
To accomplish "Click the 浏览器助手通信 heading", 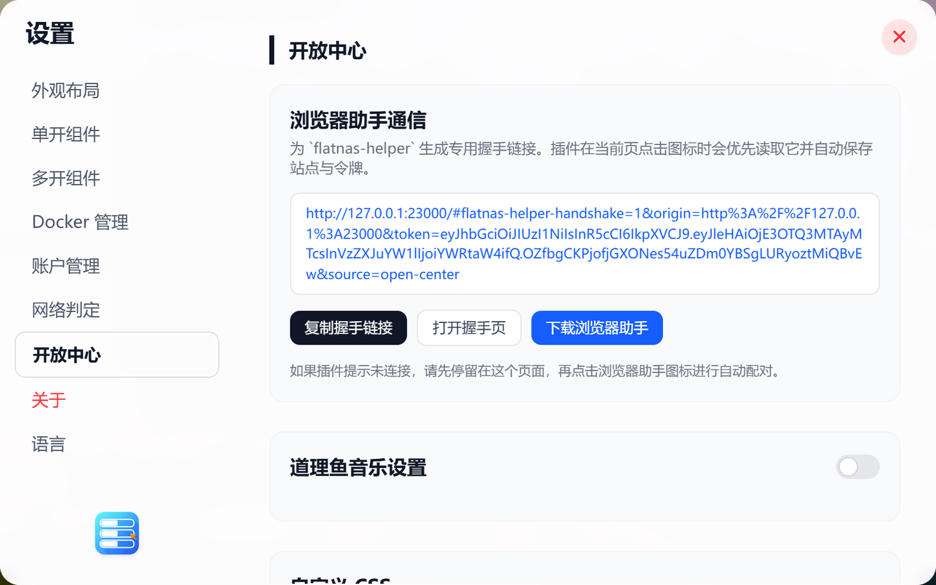I will tap(358, 120).
